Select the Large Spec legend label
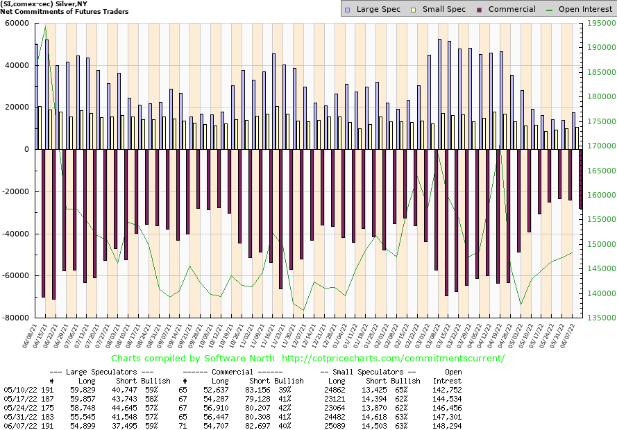Viewport: 617px width, 430px height. pos(378,10)
